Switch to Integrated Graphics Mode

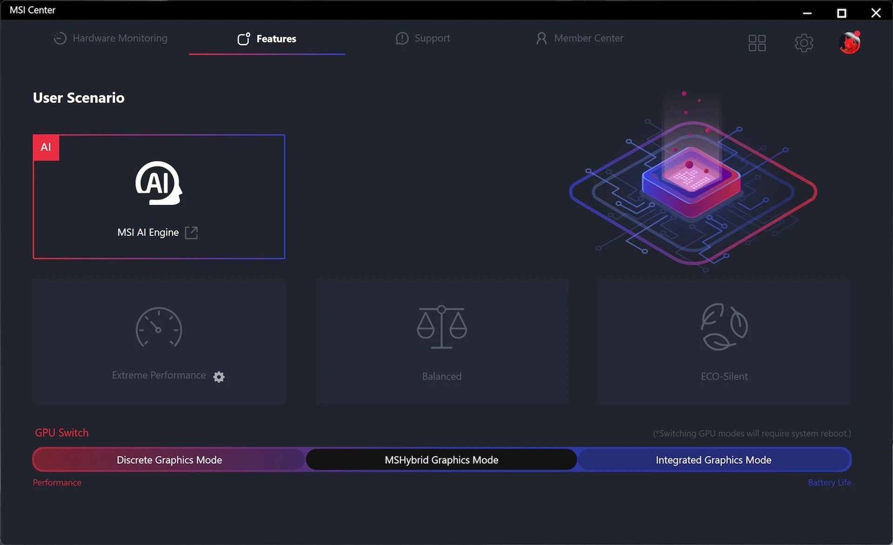[x=713, y=460]
